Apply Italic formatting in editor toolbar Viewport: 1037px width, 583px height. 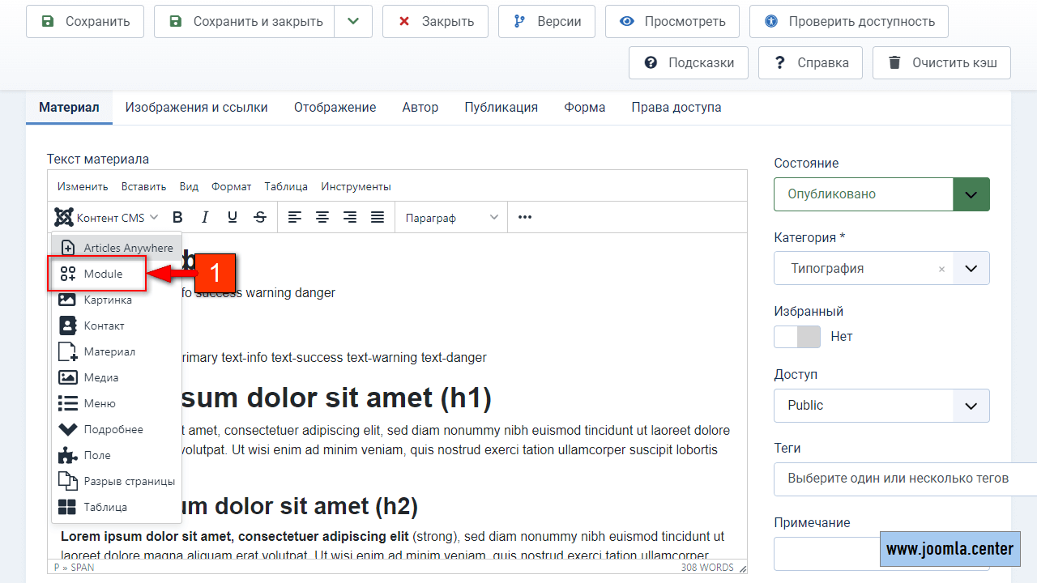click(x=205, y=217)
